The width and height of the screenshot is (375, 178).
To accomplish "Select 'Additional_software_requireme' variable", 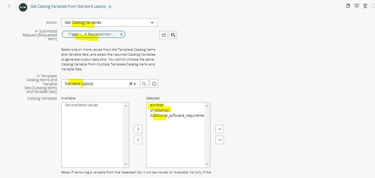I will (177, 115).
